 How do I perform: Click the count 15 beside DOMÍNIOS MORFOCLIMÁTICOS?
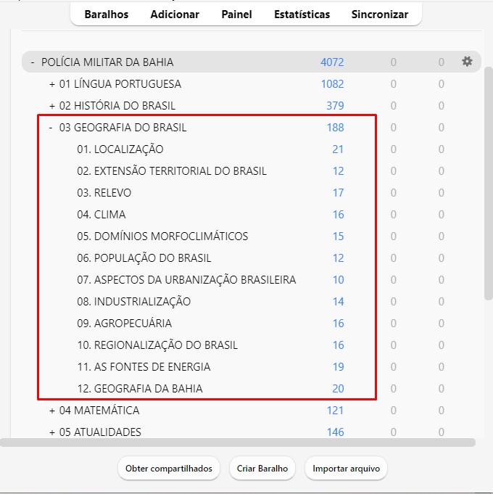point(338,236)
